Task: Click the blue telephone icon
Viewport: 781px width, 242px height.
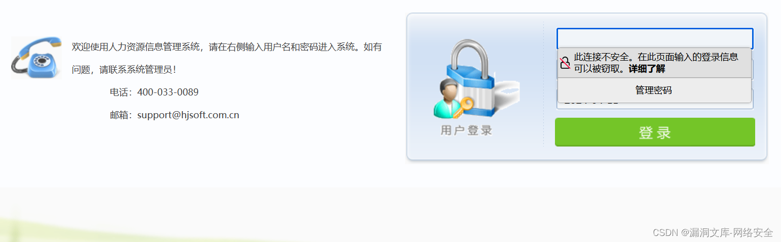Action: [36, 58]
